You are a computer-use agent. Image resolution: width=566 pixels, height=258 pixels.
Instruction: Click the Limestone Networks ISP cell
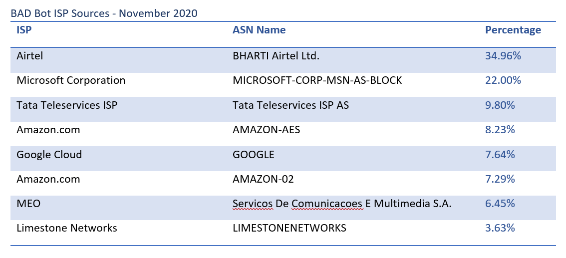(67, 229)
